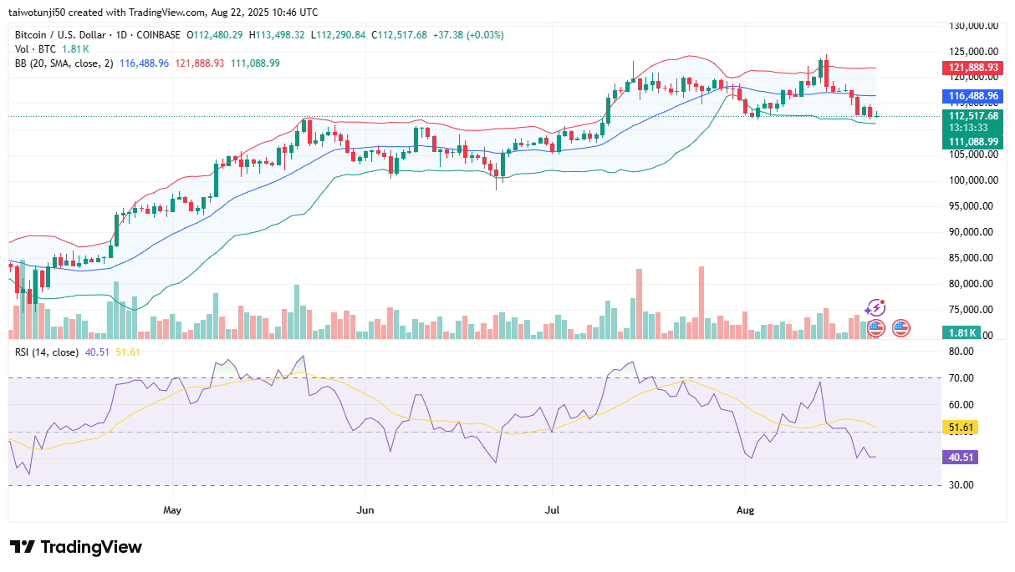Click the 1.81 K volume axis label
Image resolution: width=1015 pixels, height=572 pixels.
pos(961,332)
